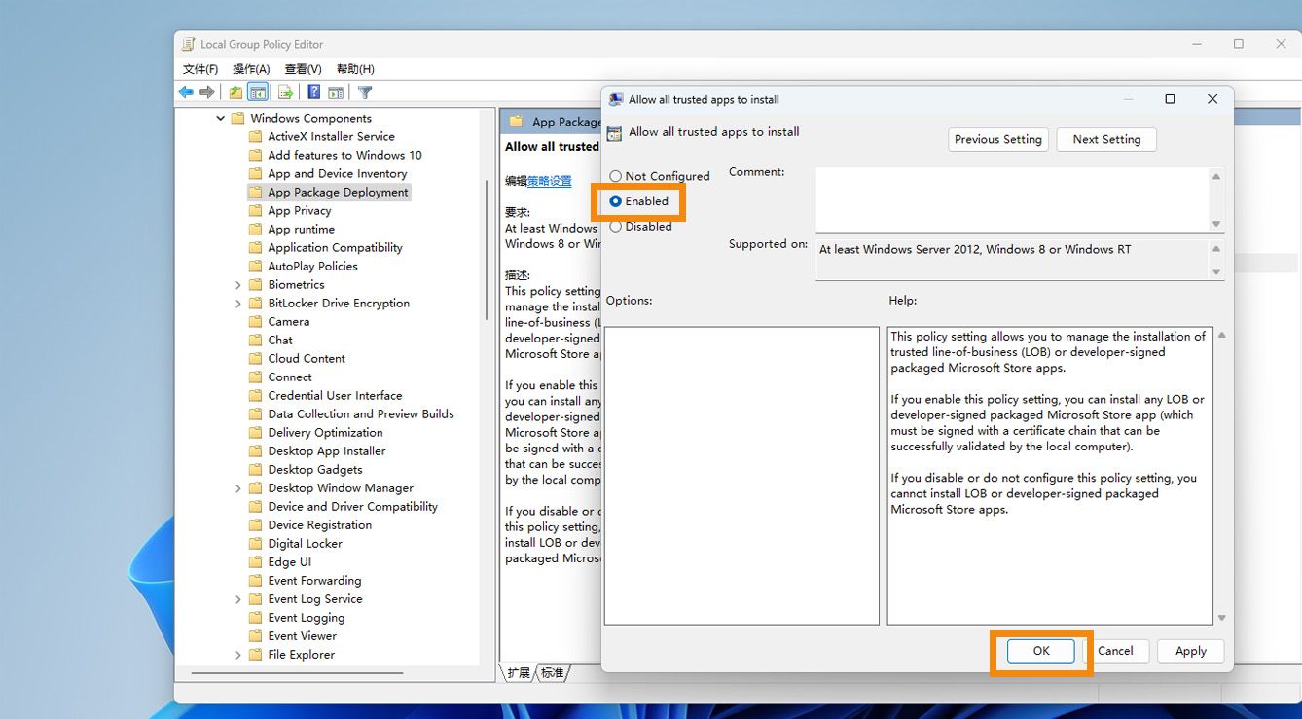The width and height of the screenshot is (1302, 719).
Task: Select Delivery Optimization in the tree
Action: coord(325,432)
